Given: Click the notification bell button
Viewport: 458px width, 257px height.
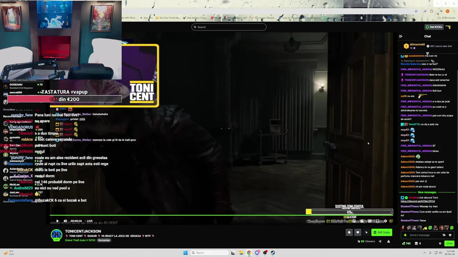Looking at the screenshot, I should 349,232.
